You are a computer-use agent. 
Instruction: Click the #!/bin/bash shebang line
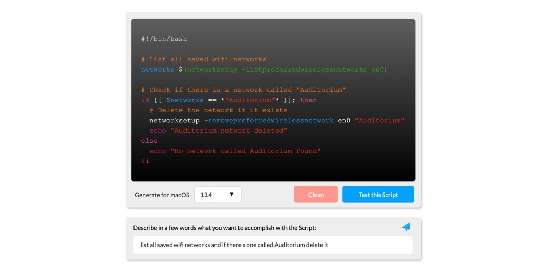click(164, 39)
